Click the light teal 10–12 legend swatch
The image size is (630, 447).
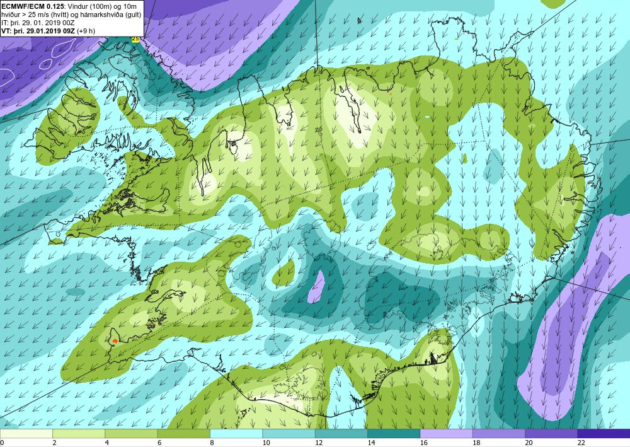point(289,434)
